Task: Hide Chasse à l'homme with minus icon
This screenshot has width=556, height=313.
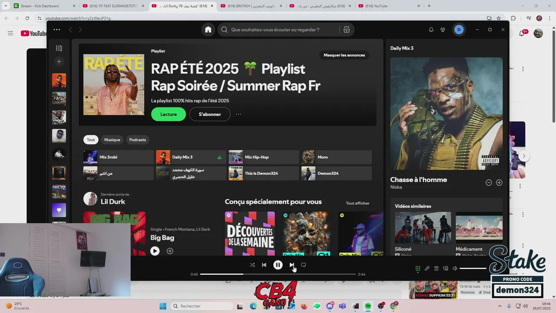Action: click(x=489, y=183)
